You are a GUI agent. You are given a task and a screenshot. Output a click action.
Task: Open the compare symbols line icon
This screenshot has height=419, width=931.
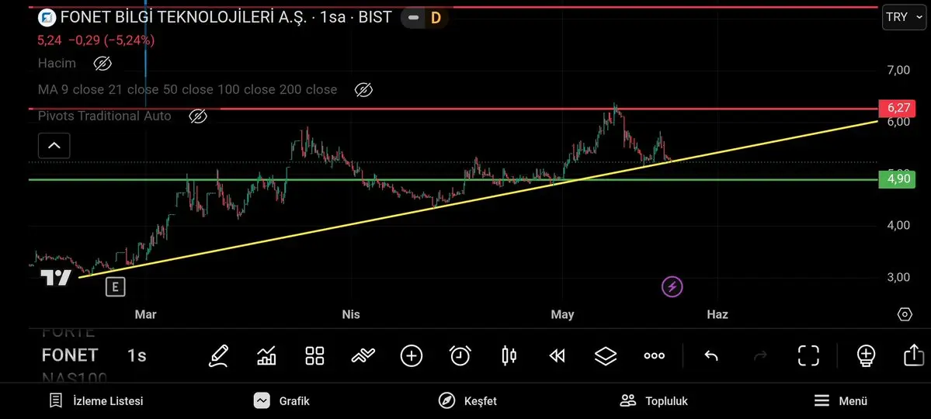point(363,355)
